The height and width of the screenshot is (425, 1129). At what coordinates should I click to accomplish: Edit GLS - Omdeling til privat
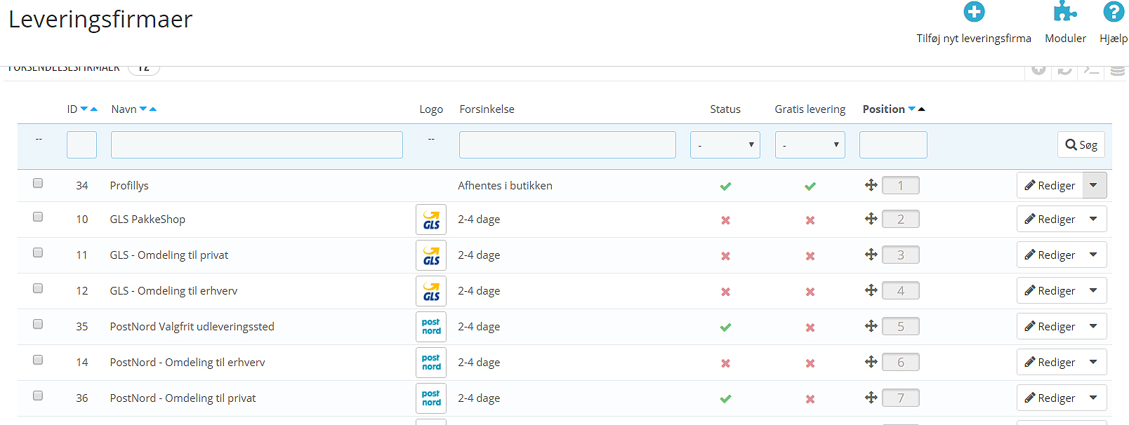[x=1050, y=255]
